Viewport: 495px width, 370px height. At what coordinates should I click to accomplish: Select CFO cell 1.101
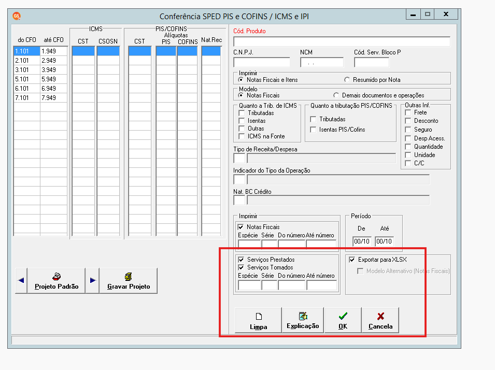click(x=27, y=51)
